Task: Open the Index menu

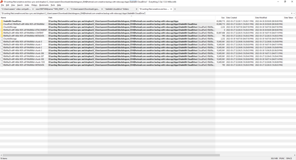Action: [x=27, y=5]
